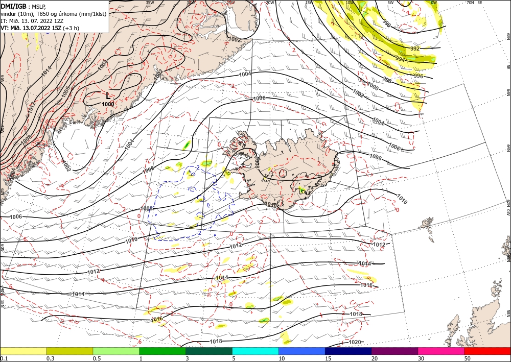Click the '0.3' legend value
This screenshot has height=362, width=511.
[x=50, y=358]
